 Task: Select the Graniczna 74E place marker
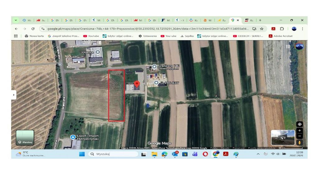[x=154, y=67]
